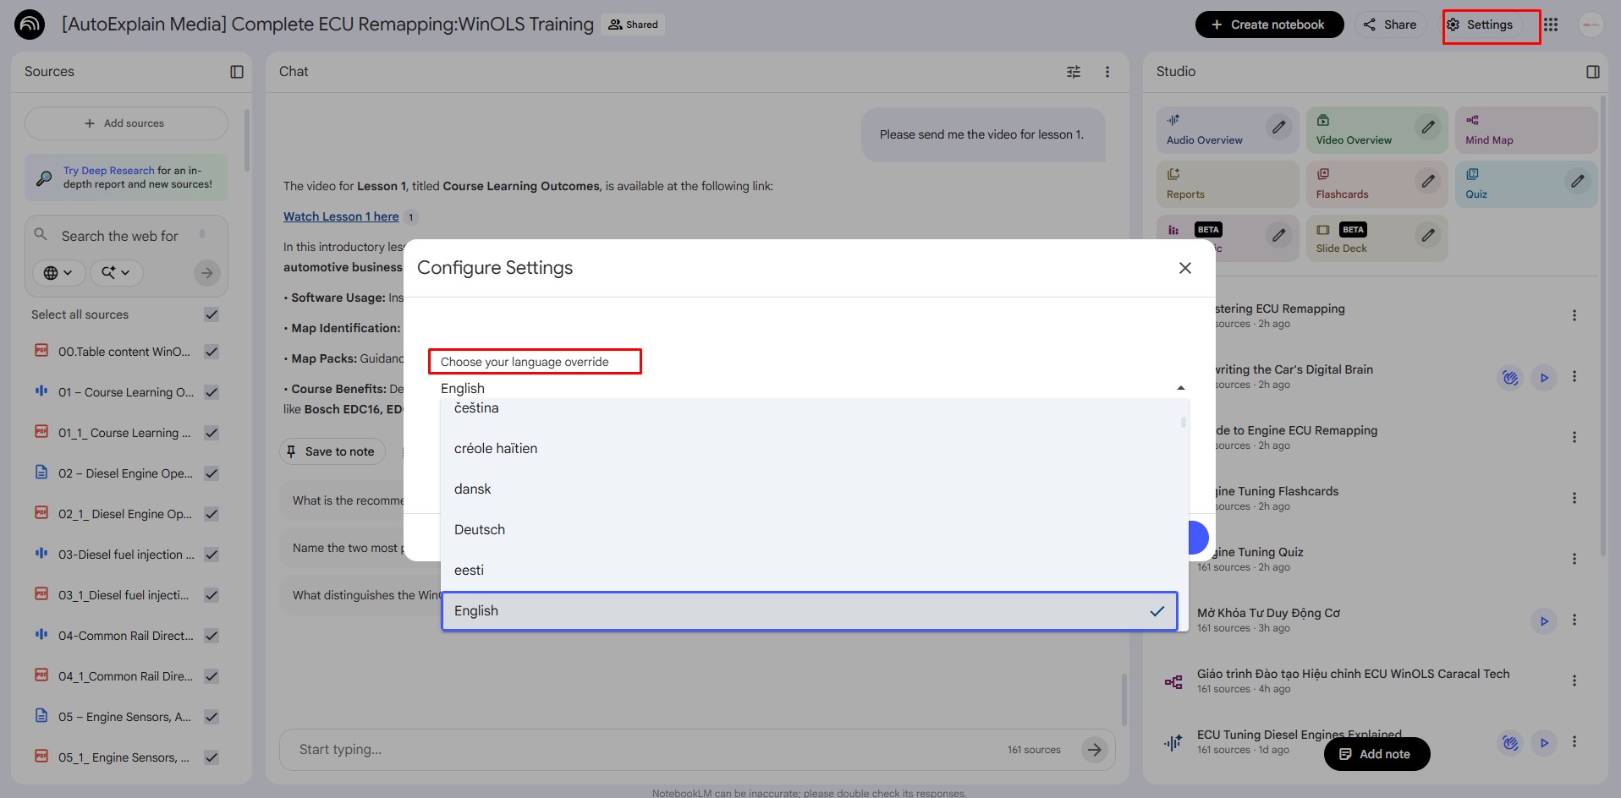Uncheck the 00.Table content WinOLS source
Screen dimensions: 1621x798
pos(212,352)
